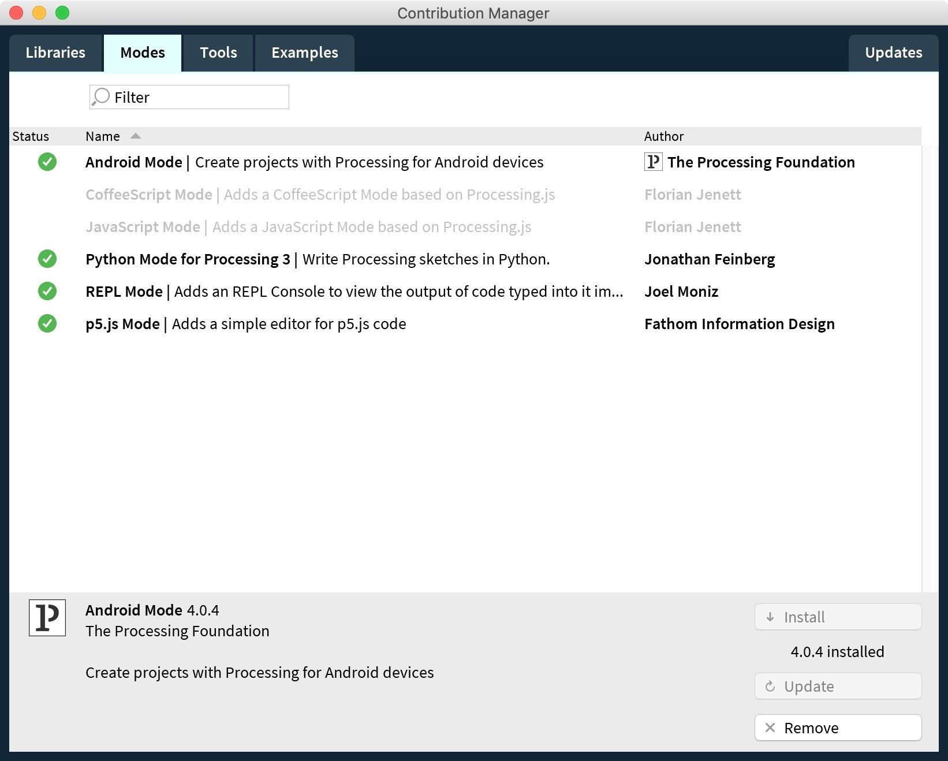The image size is (948, 761).
Task: Select the p5.js Mode row
Action: 465,324
